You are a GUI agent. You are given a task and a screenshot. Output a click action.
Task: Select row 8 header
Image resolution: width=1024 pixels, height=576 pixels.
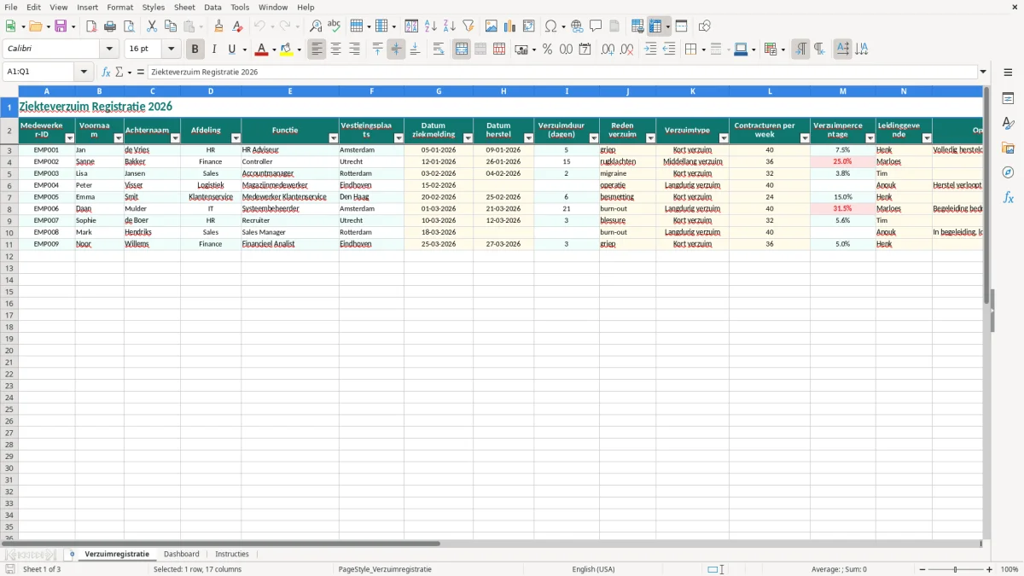coord(9,209)
